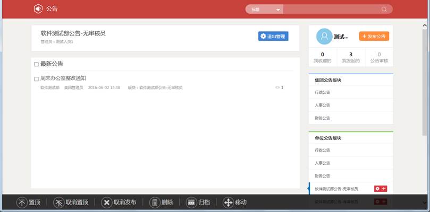Check the 最新公告 select-all checkbox
This screenshot has width=430, height=212.
tap(36, 64)
